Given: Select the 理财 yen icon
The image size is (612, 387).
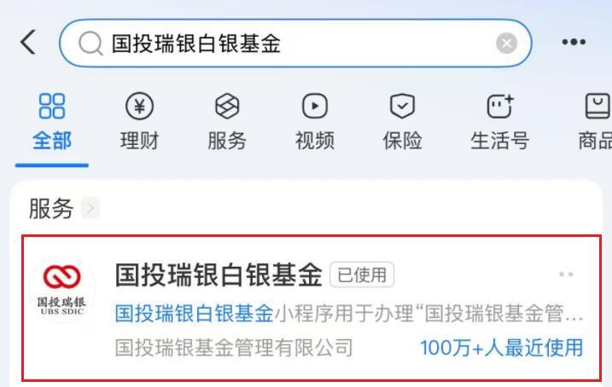Looking at the screenshot, I should [x=140, y=106].
